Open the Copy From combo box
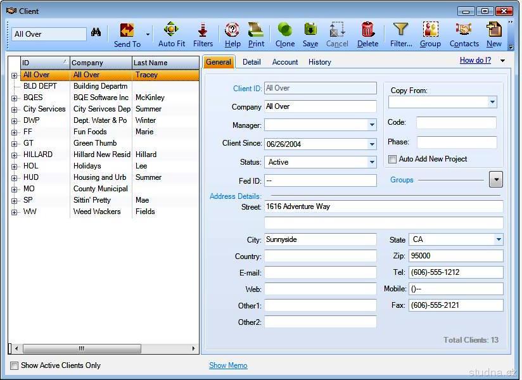522x380 pixels. [492, 102]
